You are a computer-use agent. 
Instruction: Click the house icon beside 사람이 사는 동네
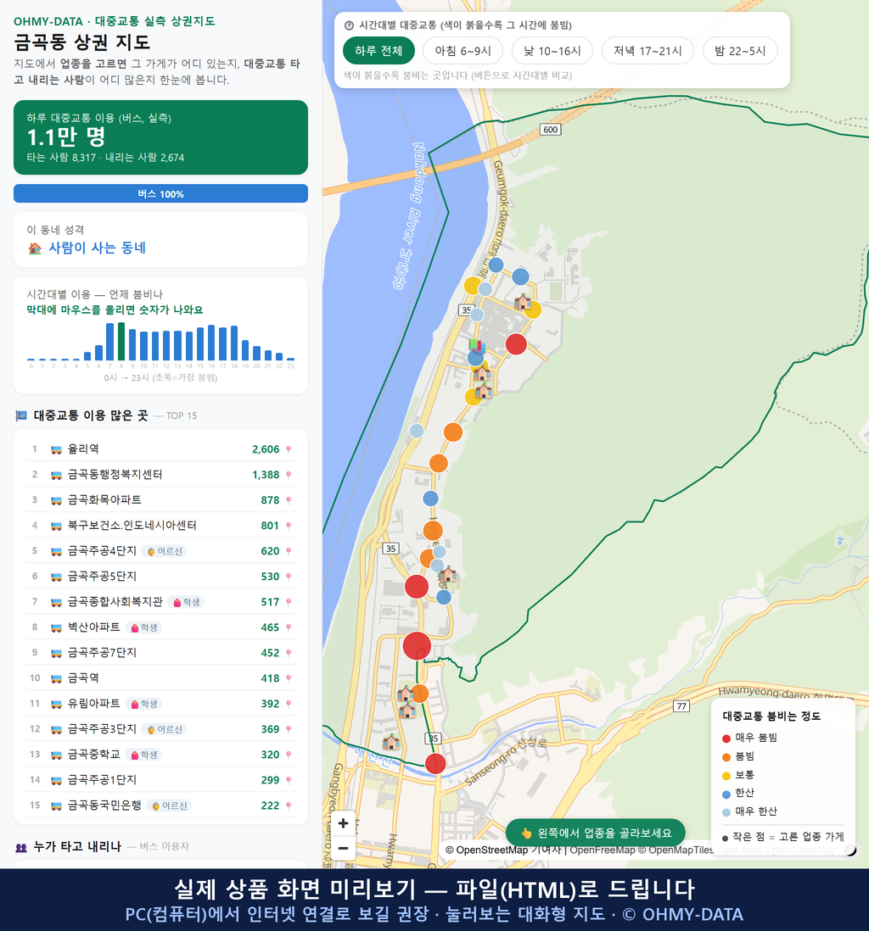click(x=35, y=248)
